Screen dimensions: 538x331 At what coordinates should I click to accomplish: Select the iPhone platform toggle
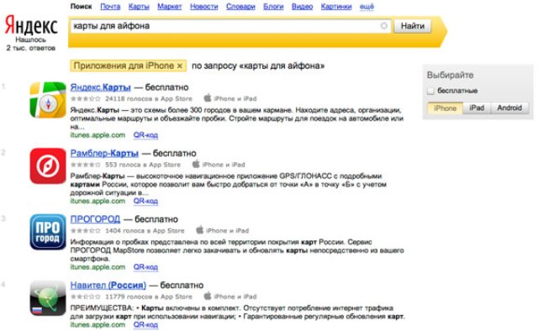pos(445,108)
